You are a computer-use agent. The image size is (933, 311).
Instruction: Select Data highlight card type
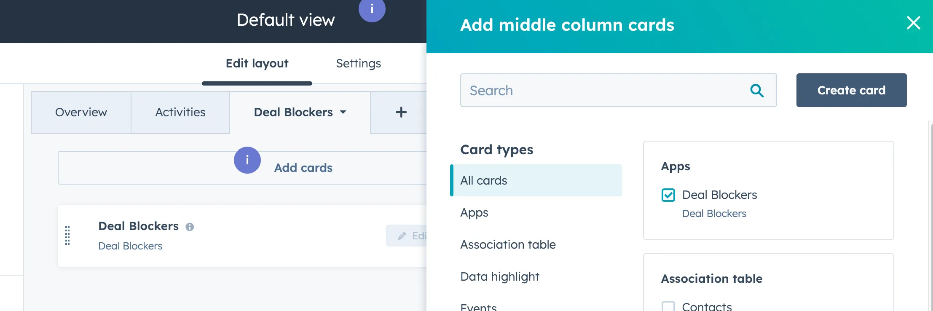pos(500,276)
